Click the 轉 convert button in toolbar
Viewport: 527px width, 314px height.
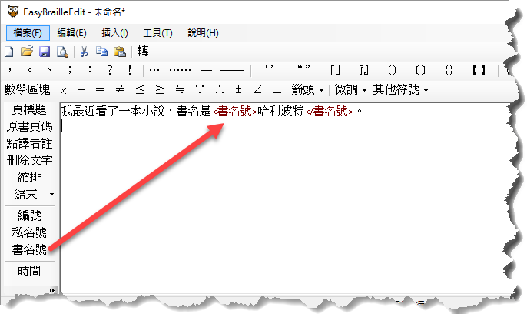point(143,52)
